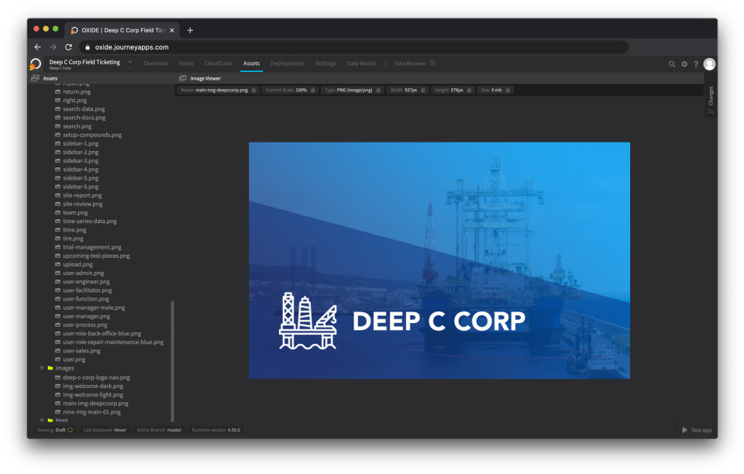Copy the Type value clipboard icon
Image resolution: width=744 pixels, height=474 pixels.
click(x=378, y=90)
